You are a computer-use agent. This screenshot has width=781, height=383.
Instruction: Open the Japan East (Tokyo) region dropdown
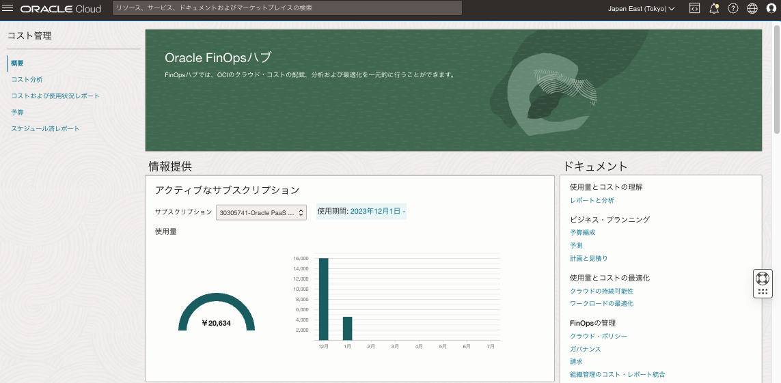(x=642, y=8)
